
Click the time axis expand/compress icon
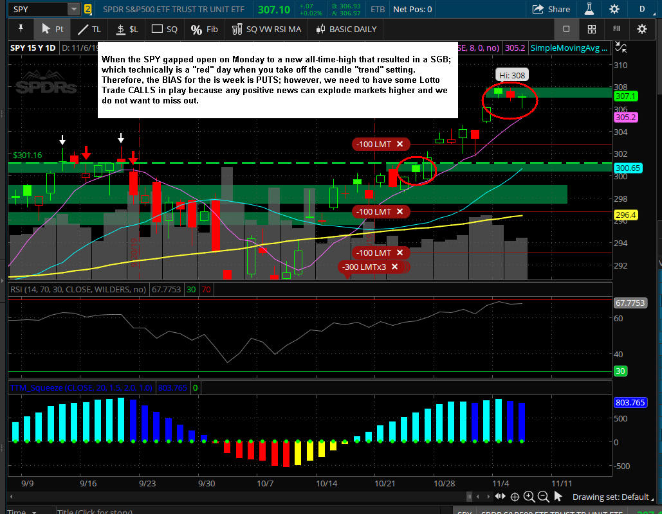point(500,496)
